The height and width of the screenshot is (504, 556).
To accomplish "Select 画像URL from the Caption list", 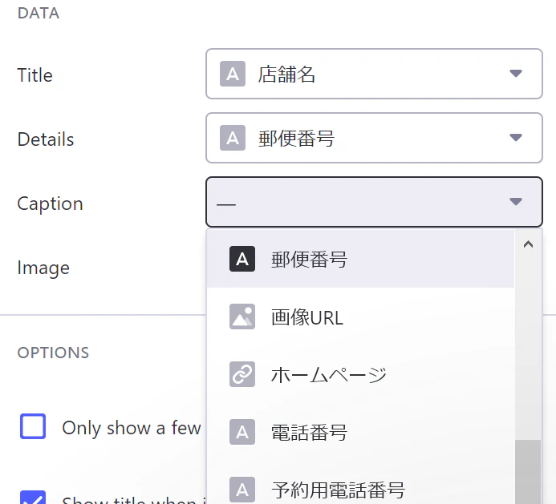I will click(x=360, y=317).
